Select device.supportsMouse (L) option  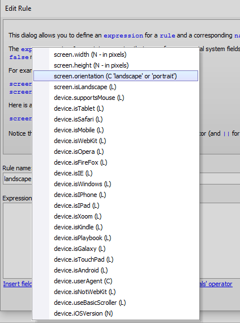(115, 98)
